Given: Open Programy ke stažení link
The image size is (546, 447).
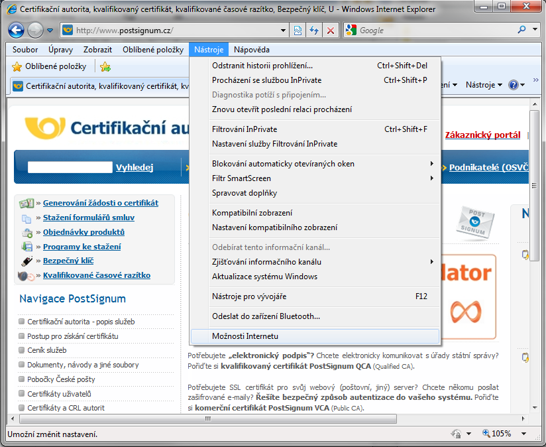Looking at the screenshot, I should [82, 247].
